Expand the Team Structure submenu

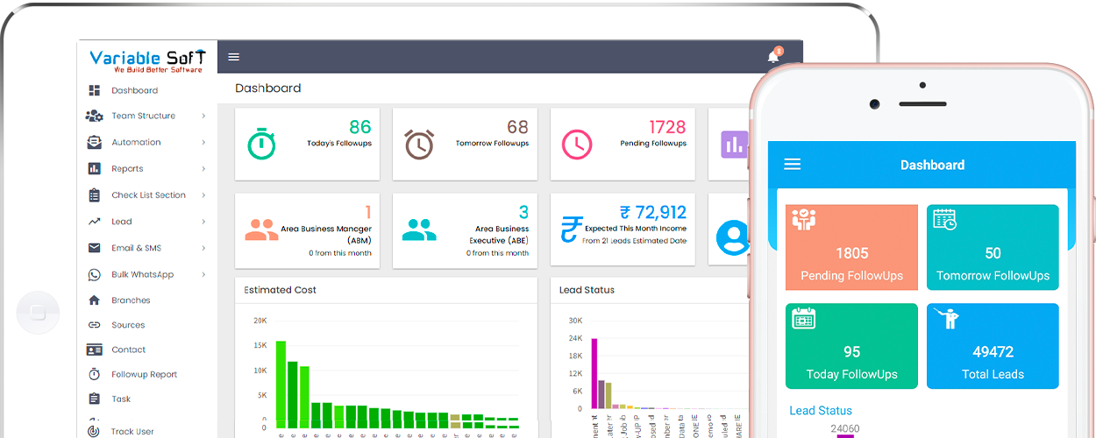pos(203,116)
